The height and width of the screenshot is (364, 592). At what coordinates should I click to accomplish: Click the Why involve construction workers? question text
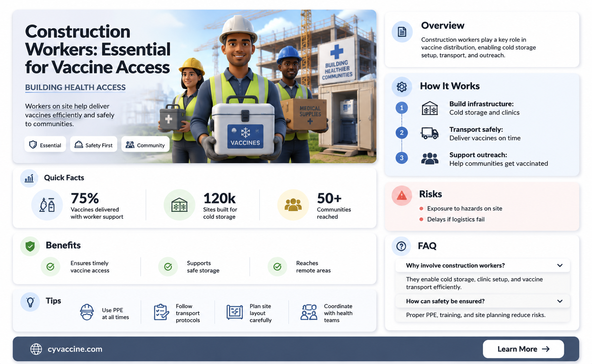point(455,266)
